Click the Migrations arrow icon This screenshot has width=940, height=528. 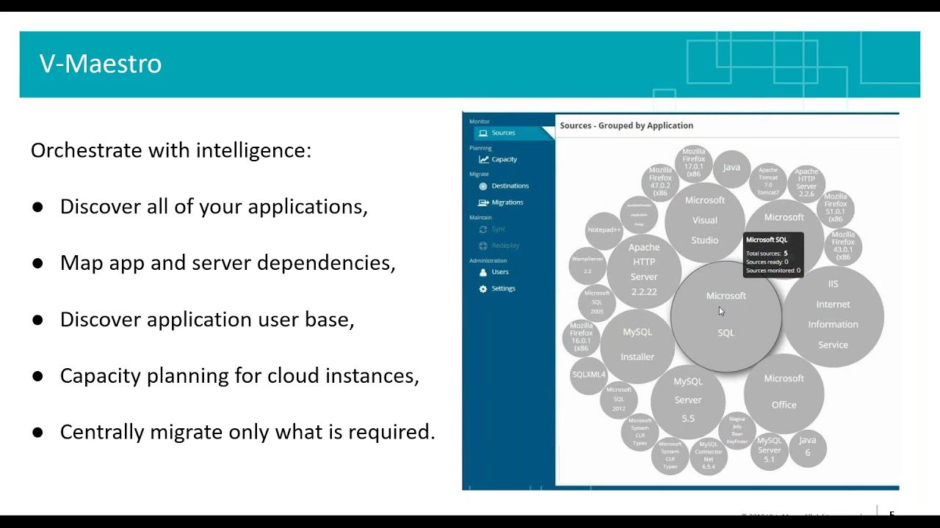[483, 202]
